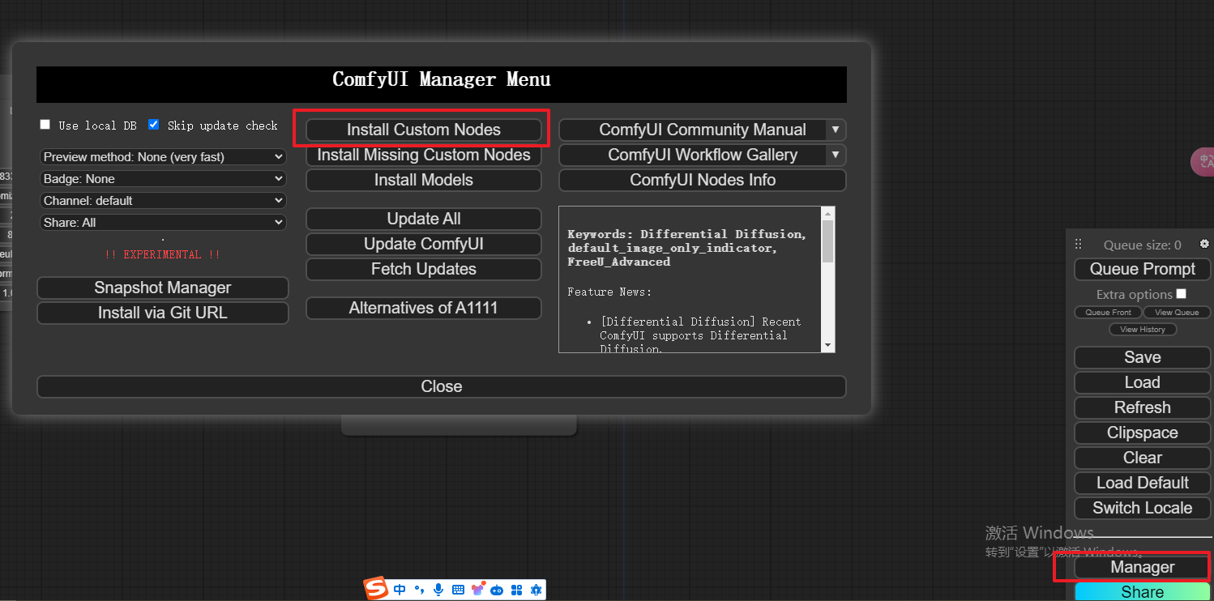Click Refresh in side panel
Image resolution: width=1214 pixels, height=601 pixels.
[1143, 407]
